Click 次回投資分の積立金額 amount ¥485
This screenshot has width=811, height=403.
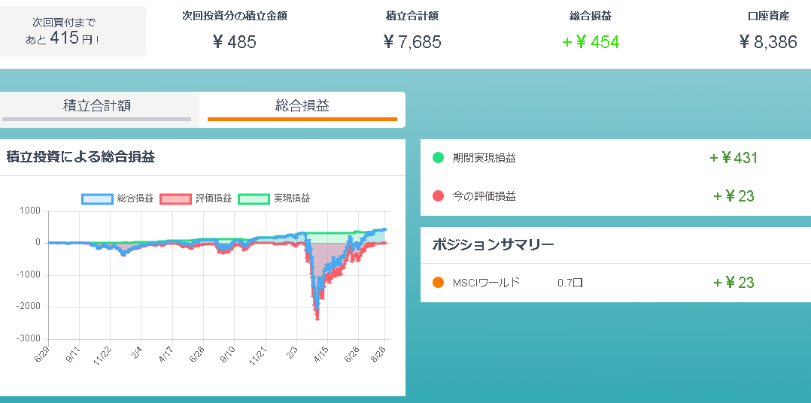coord(234,42)
